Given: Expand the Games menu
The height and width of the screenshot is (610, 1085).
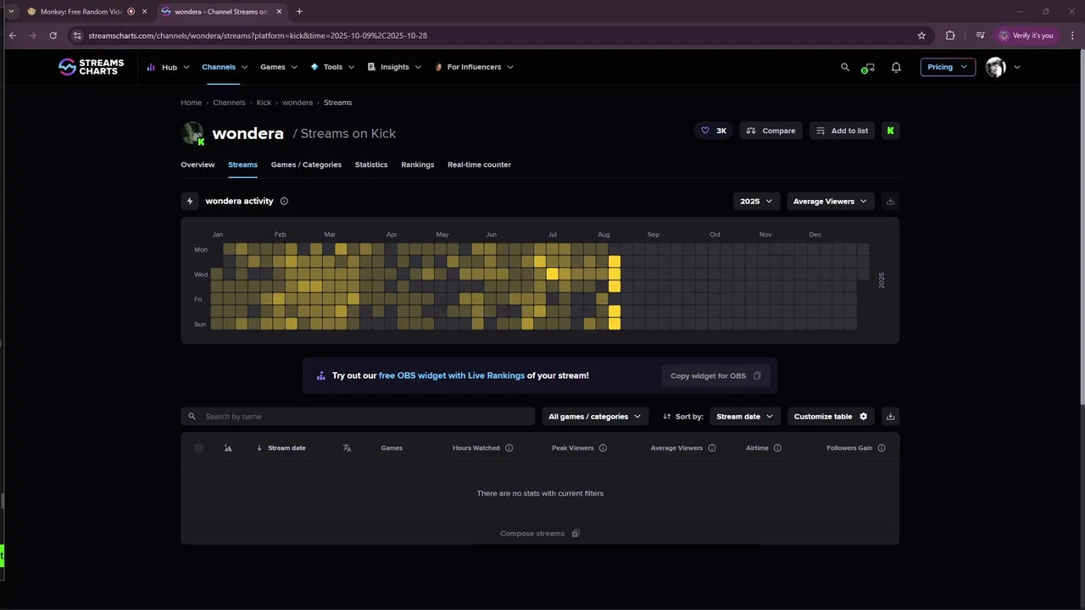Looking at the screenshot, I should click(279, 67).
